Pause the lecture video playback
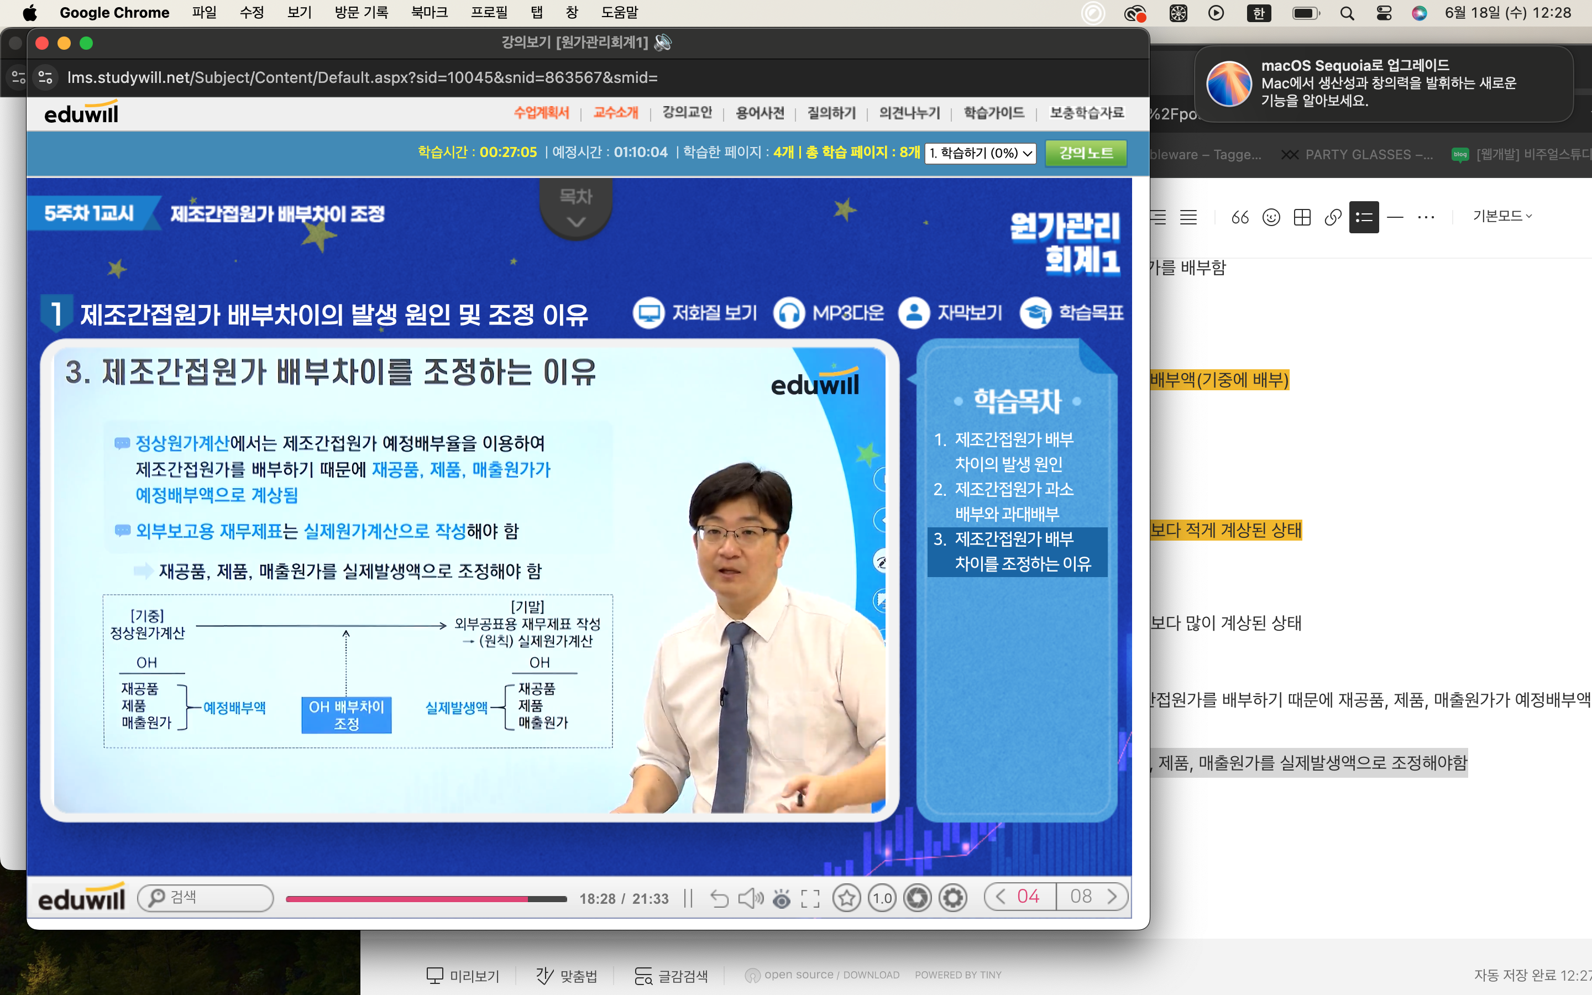Screen dimensions: 1592x995 pos(688,898)
